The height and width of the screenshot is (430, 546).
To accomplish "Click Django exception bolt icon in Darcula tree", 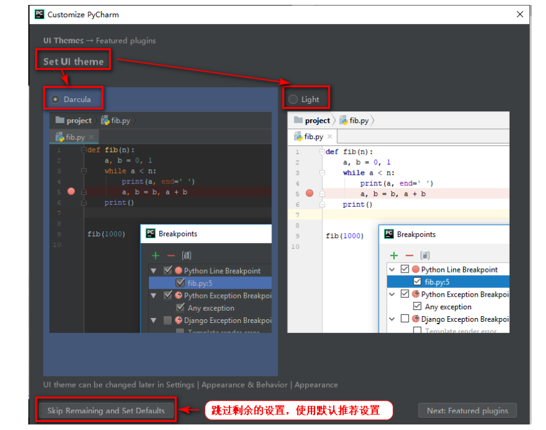I will pyautogui.click(x=179, y=320).
